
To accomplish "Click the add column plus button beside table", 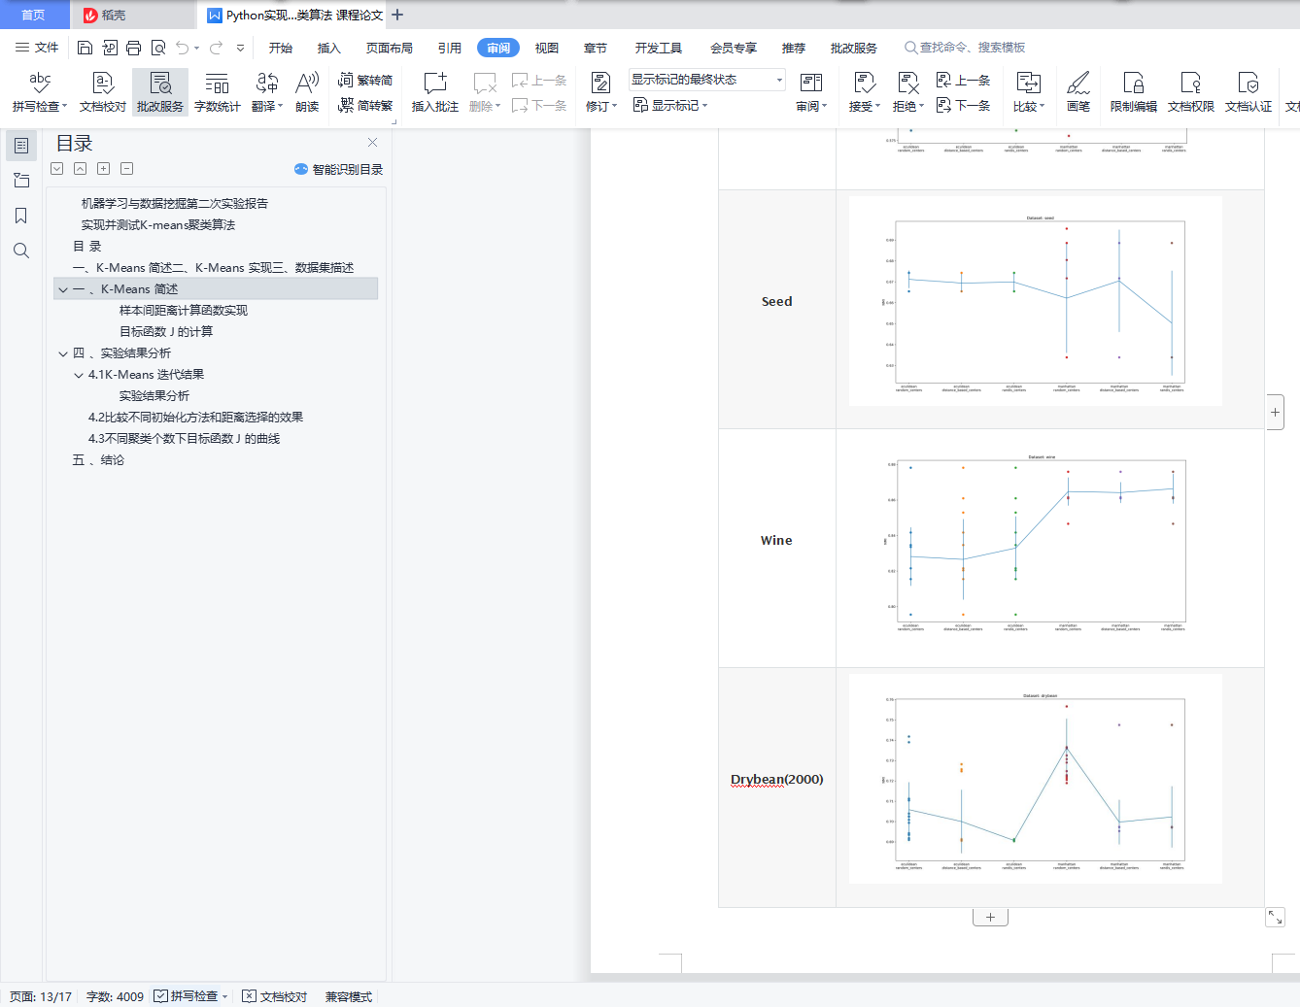I will [x=1275, y=412].
